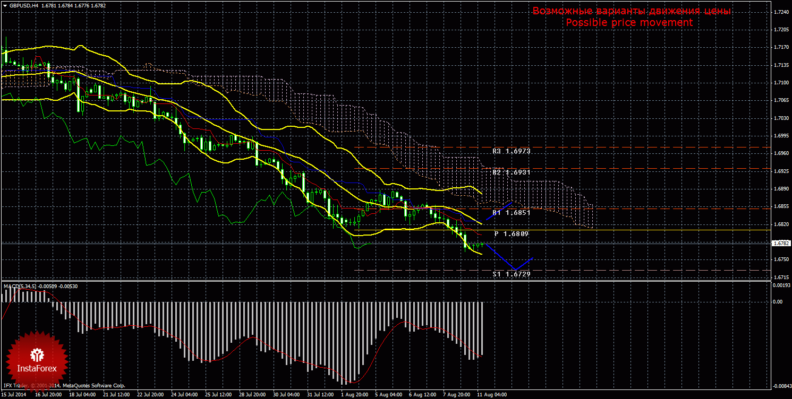Click the MACD scale value 0.00193

tap(781, 285)
